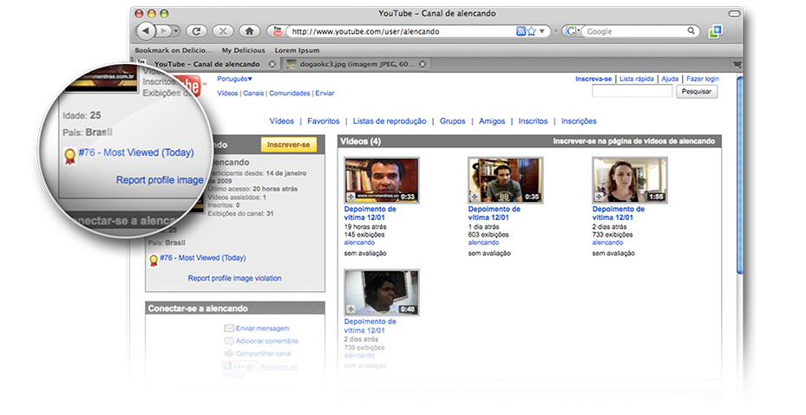Image resolution: width=806 pixels, height=415 pixels.
Task: Add 1:55 video to quicklist plus icon
Action: tap(599, 197)
